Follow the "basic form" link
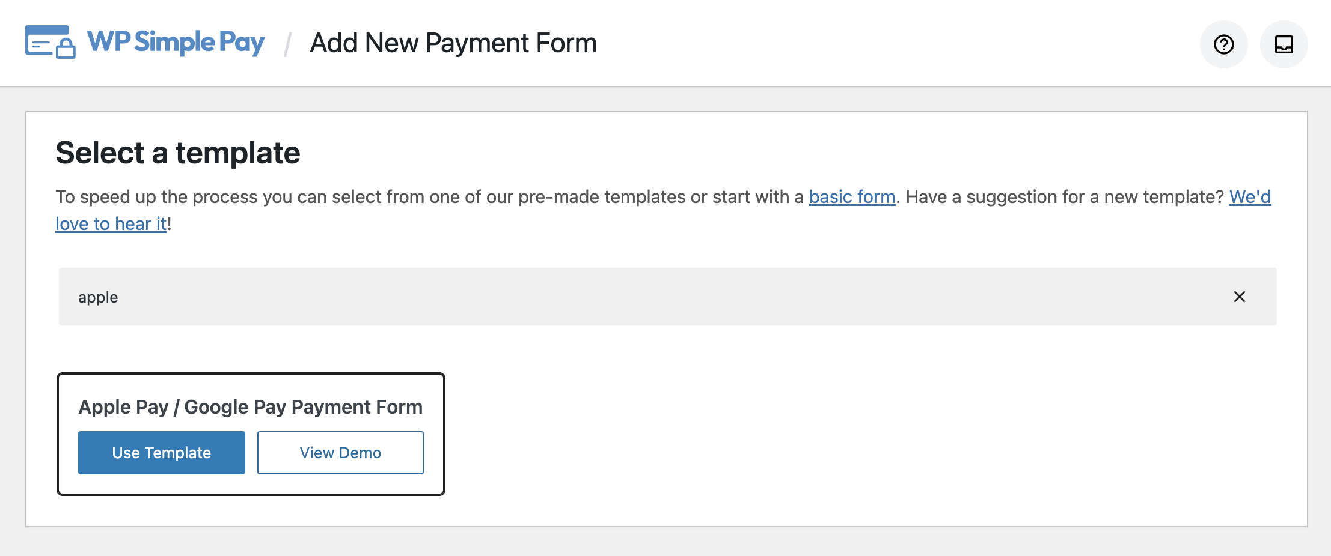Screen dimensions: 1331x556 [851, 196]
